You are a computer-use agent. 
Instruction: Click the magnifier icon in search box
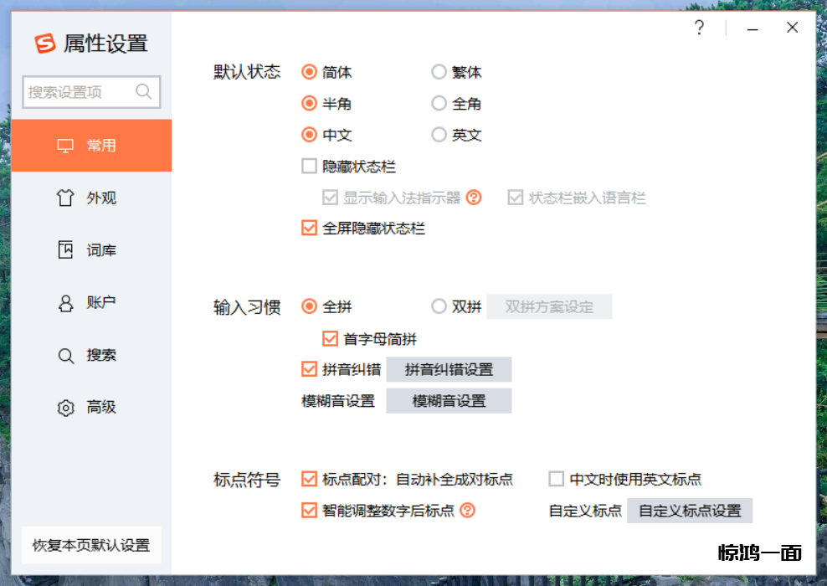click(143, 92)
